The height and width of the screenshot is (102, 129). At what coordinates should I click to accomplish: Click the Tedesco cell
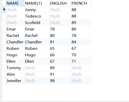coord(37,16)
